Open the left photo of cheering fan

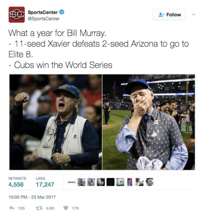(x=56, y=122)
